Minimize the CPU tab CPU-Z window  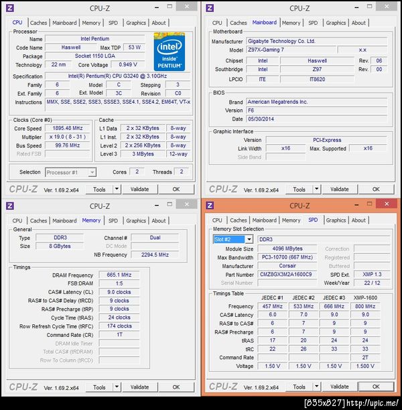[x=157, y=7]
